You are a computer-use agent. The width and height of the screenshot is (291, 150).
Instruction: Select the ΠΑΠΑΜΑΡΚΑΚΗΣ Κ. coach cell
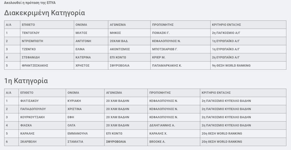pyautogui.click(x=167, y=66)
